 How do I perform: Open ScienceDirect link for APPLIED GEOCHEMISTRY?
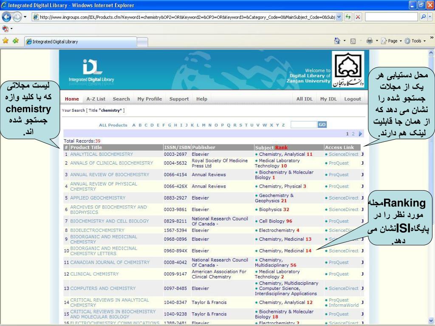click(343, 198)
